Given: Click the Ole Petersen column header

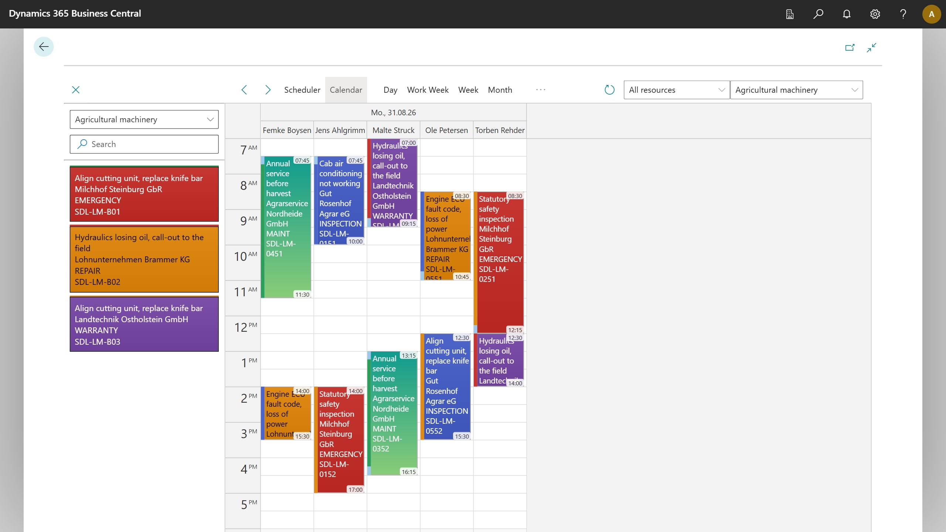Looking at the screenshot, I should [x=446, y=130].
